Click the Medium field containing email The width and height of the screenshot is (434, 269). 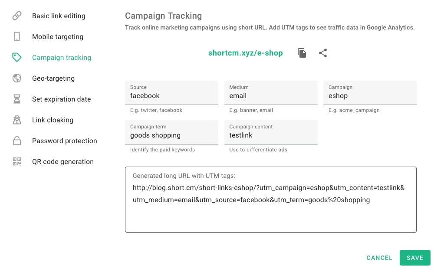click(271, 96)
